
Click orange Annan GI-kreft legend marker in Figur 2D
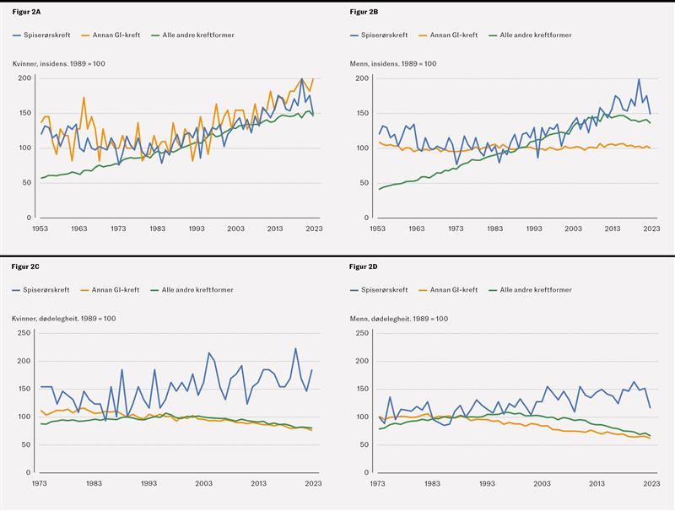422,290
